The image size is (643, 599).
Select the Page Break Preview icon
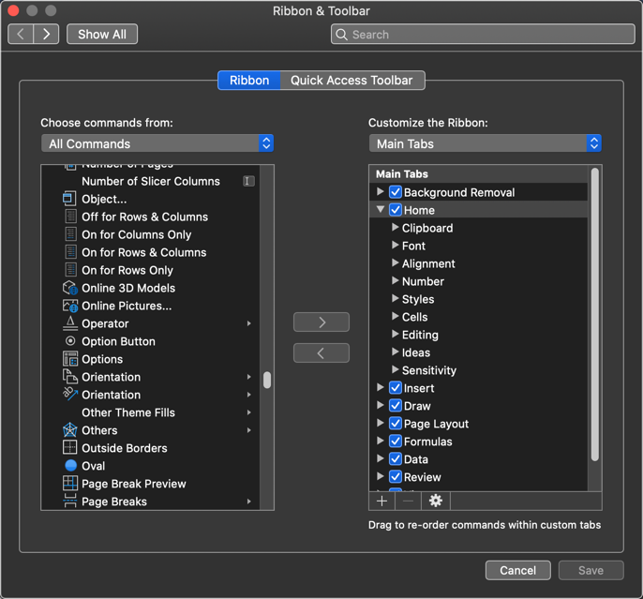[x=70, y=484]
